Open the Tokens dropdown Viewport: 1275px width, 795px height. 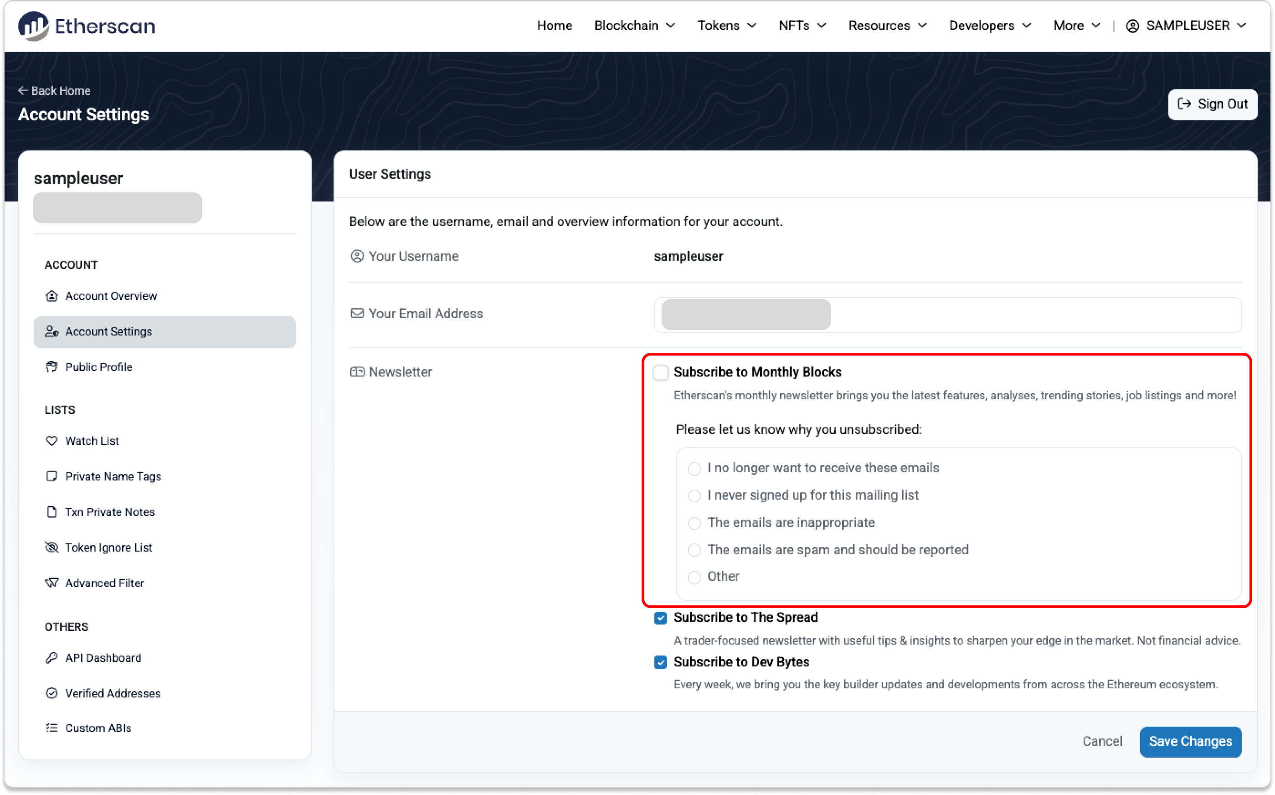(x=726, y=25)
